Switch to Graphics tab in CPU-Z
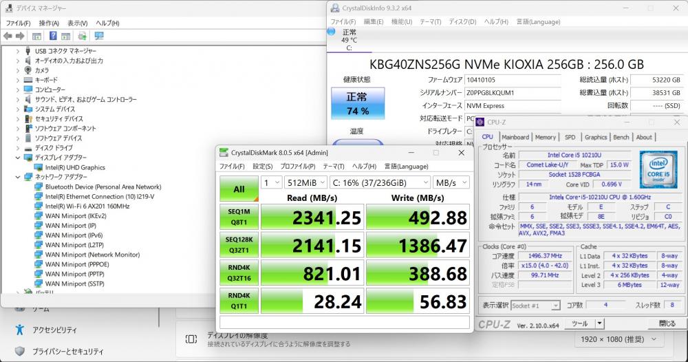This screenshot has width=688, height=362. 595,138
